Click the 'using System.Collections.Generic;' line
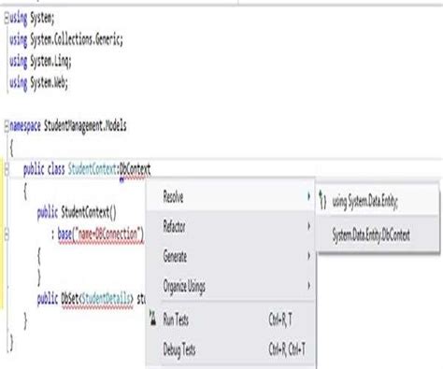This screenshot has width=443, height=369. [66, 39]
